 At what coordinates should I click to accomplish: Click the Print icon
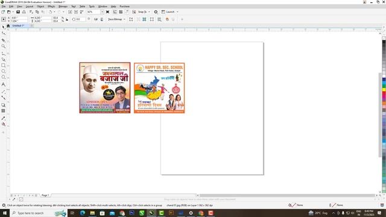pos(24,12)
